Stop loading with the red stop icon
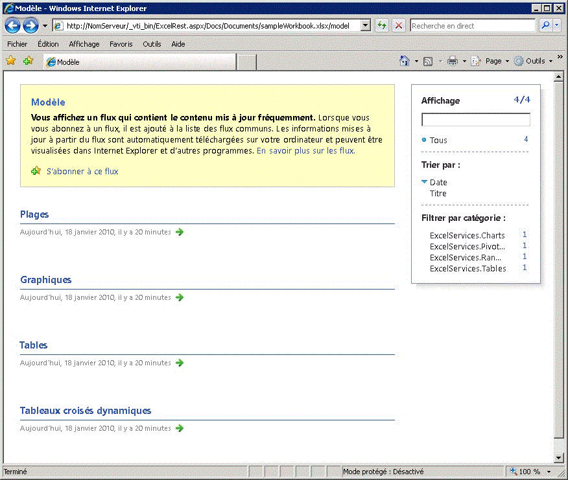The height and width of the screenshot is (480, 568). (x=397, y=25)
